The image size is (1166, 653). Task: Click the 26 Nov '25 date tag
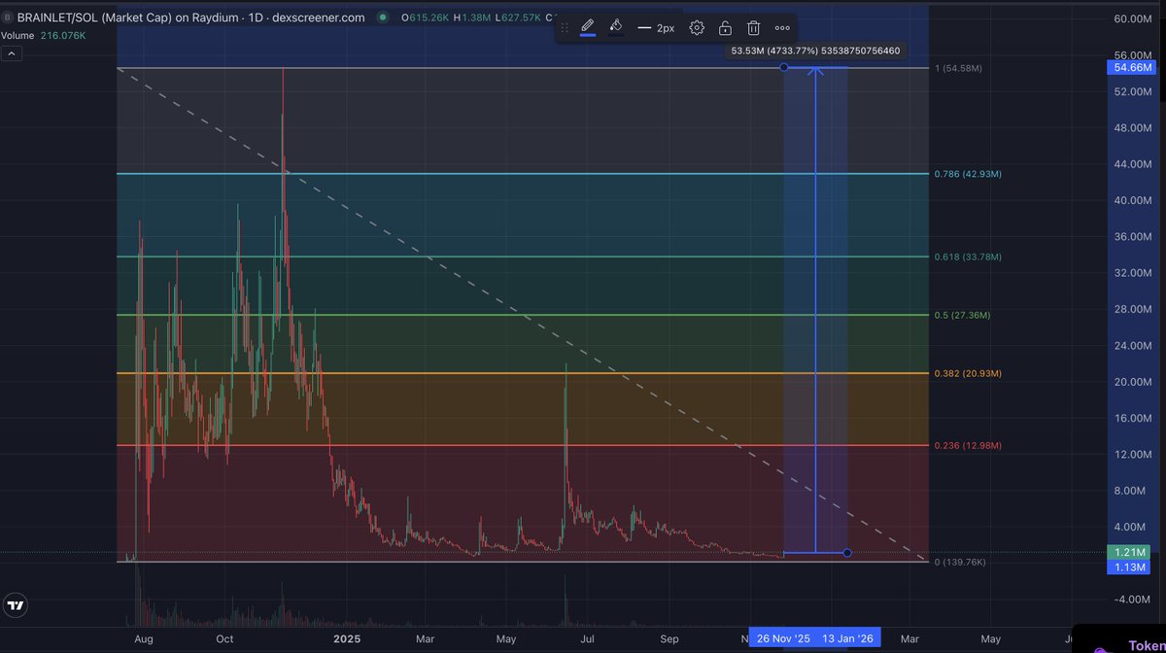(783, 639)
